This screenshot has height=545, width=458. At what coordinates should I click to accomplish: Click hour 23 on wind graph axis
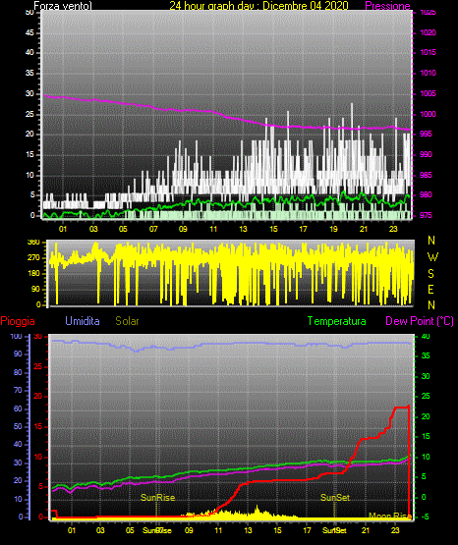[x=393, y=229]
